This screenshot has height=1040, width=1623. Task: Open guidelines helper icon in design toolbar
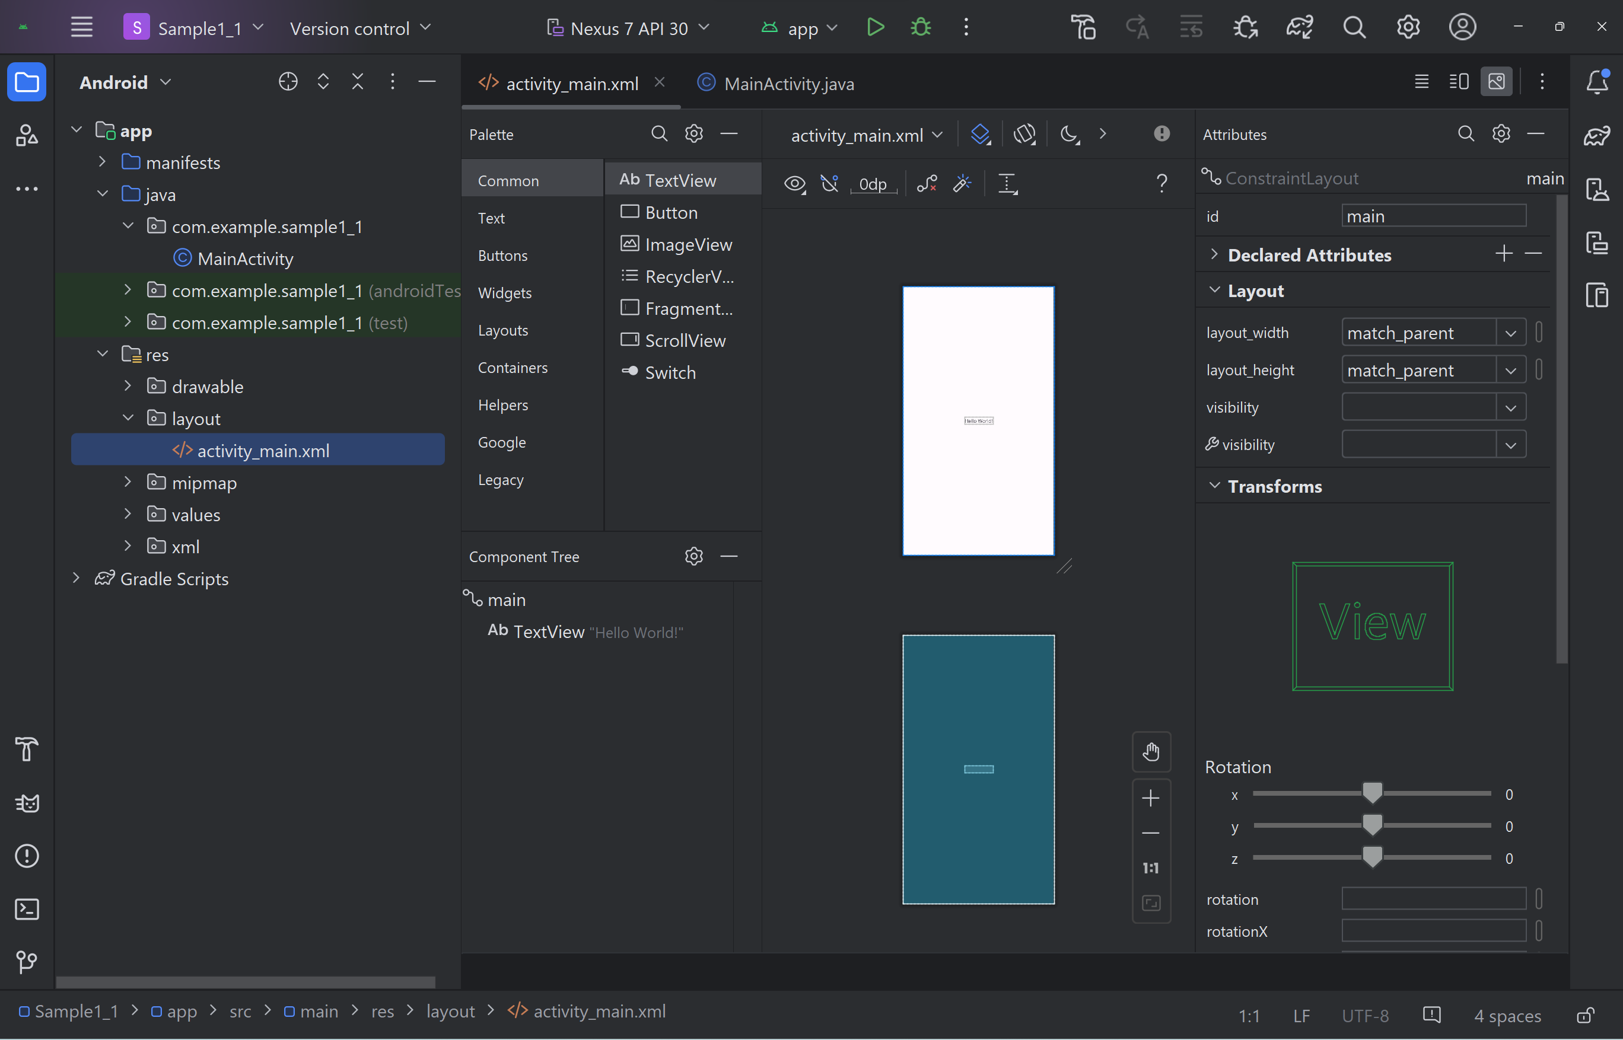pyautogui.click(x=1007, y=183)
